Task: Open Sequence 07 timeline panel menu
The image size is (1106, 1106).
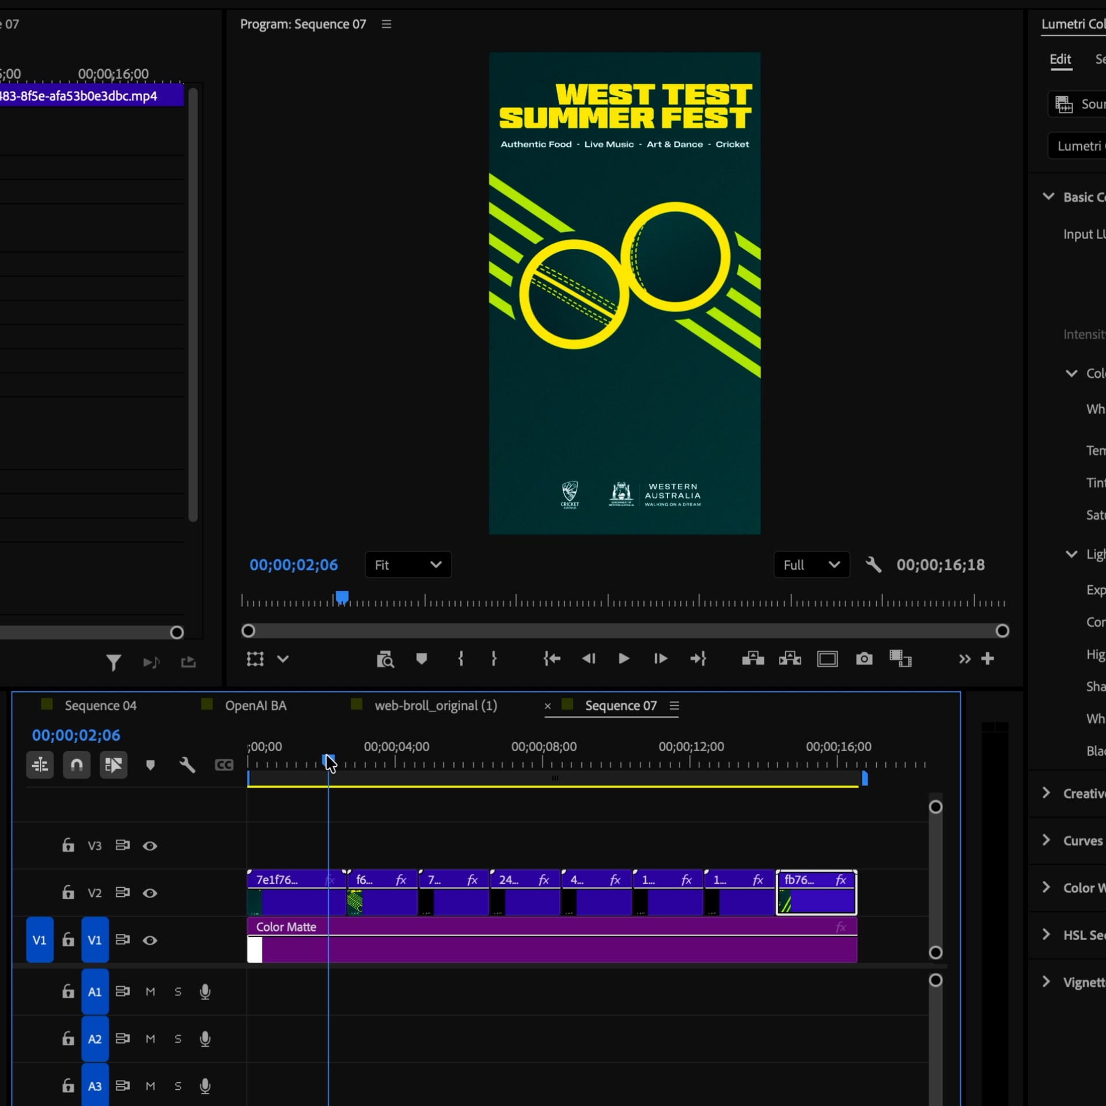Action: pyautogui.click(x=675, y=706)
